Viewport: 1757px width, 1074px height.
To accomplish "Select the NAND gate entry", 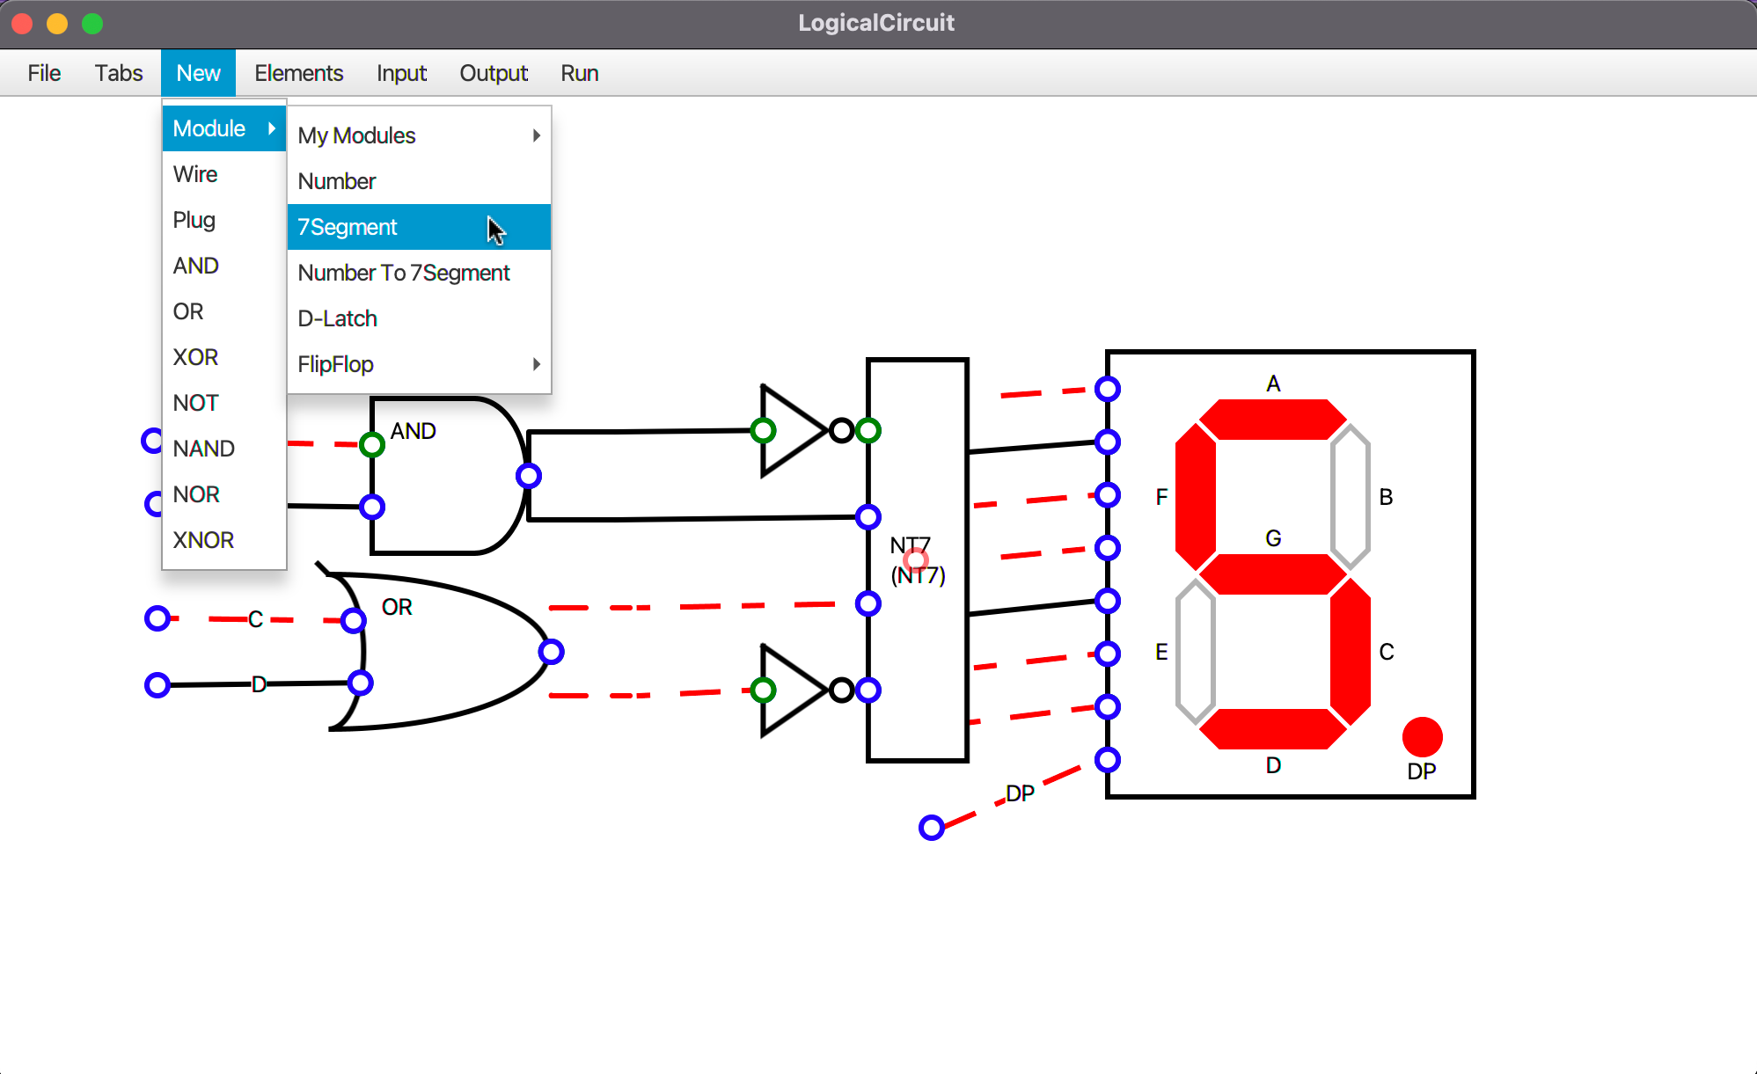I will [204, 449].
